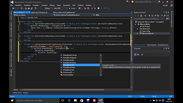Open the Strumenti menu
The width and height of the screenshot is (183, 103).
(x=67, y=5)
